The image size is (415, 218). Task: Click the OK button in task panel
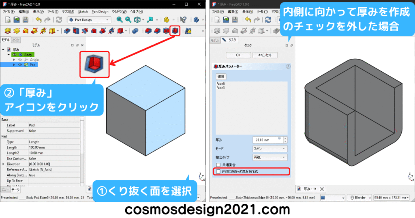pos(238,55)
